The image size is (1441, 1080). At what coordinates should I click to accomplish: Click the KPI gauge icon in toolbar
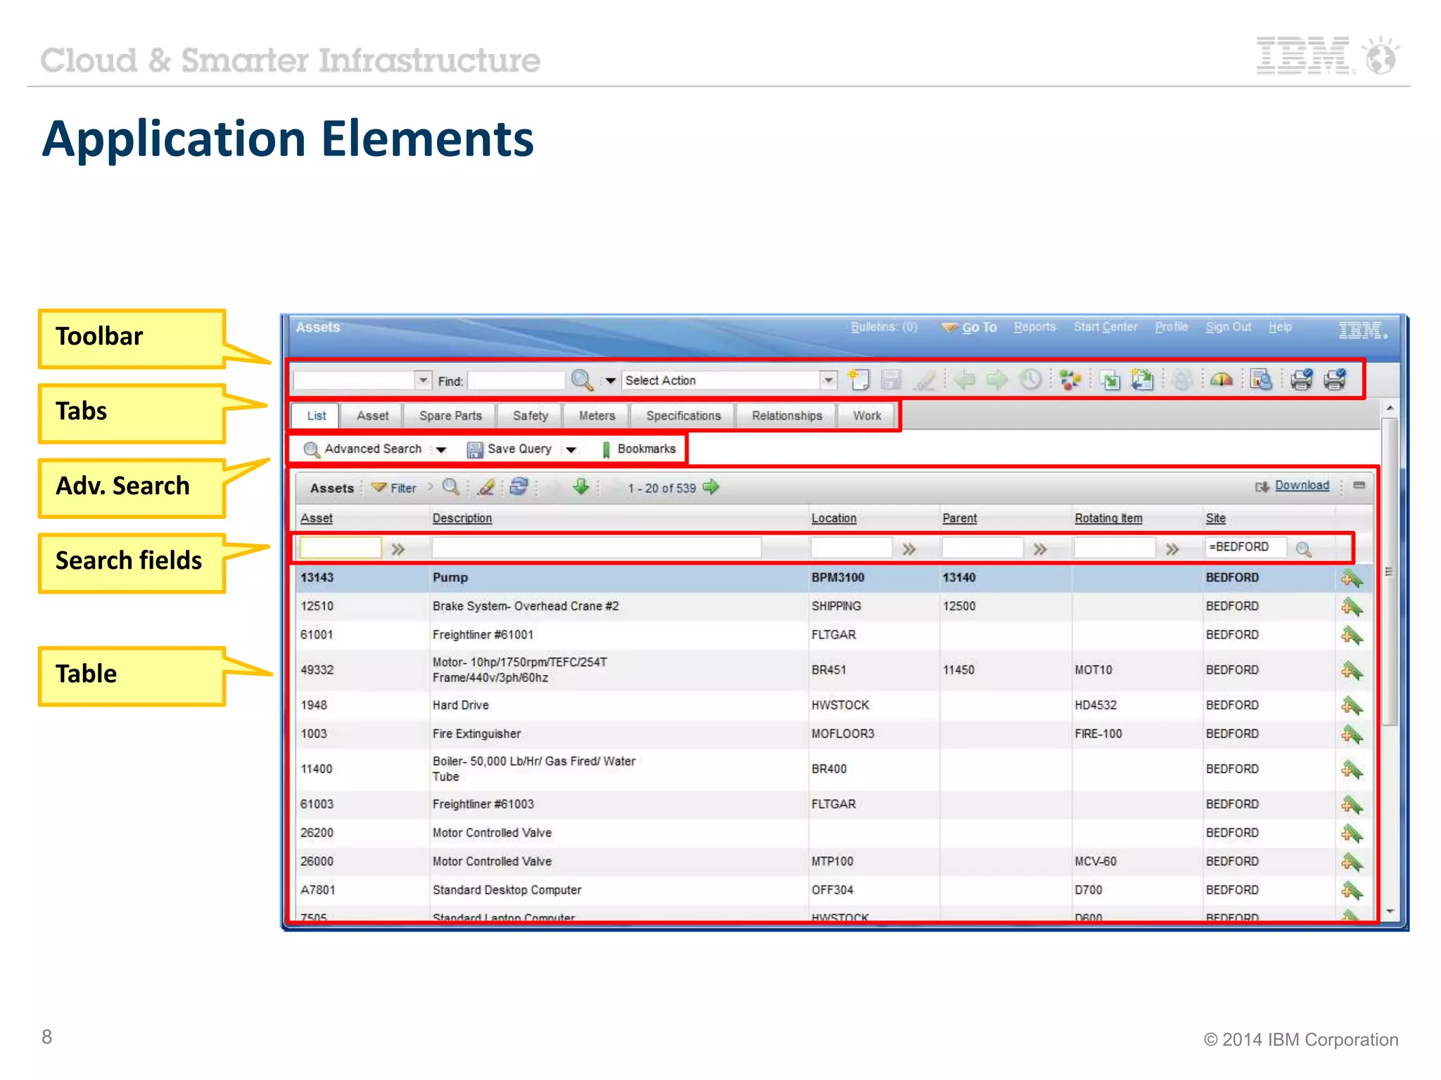1221,380
